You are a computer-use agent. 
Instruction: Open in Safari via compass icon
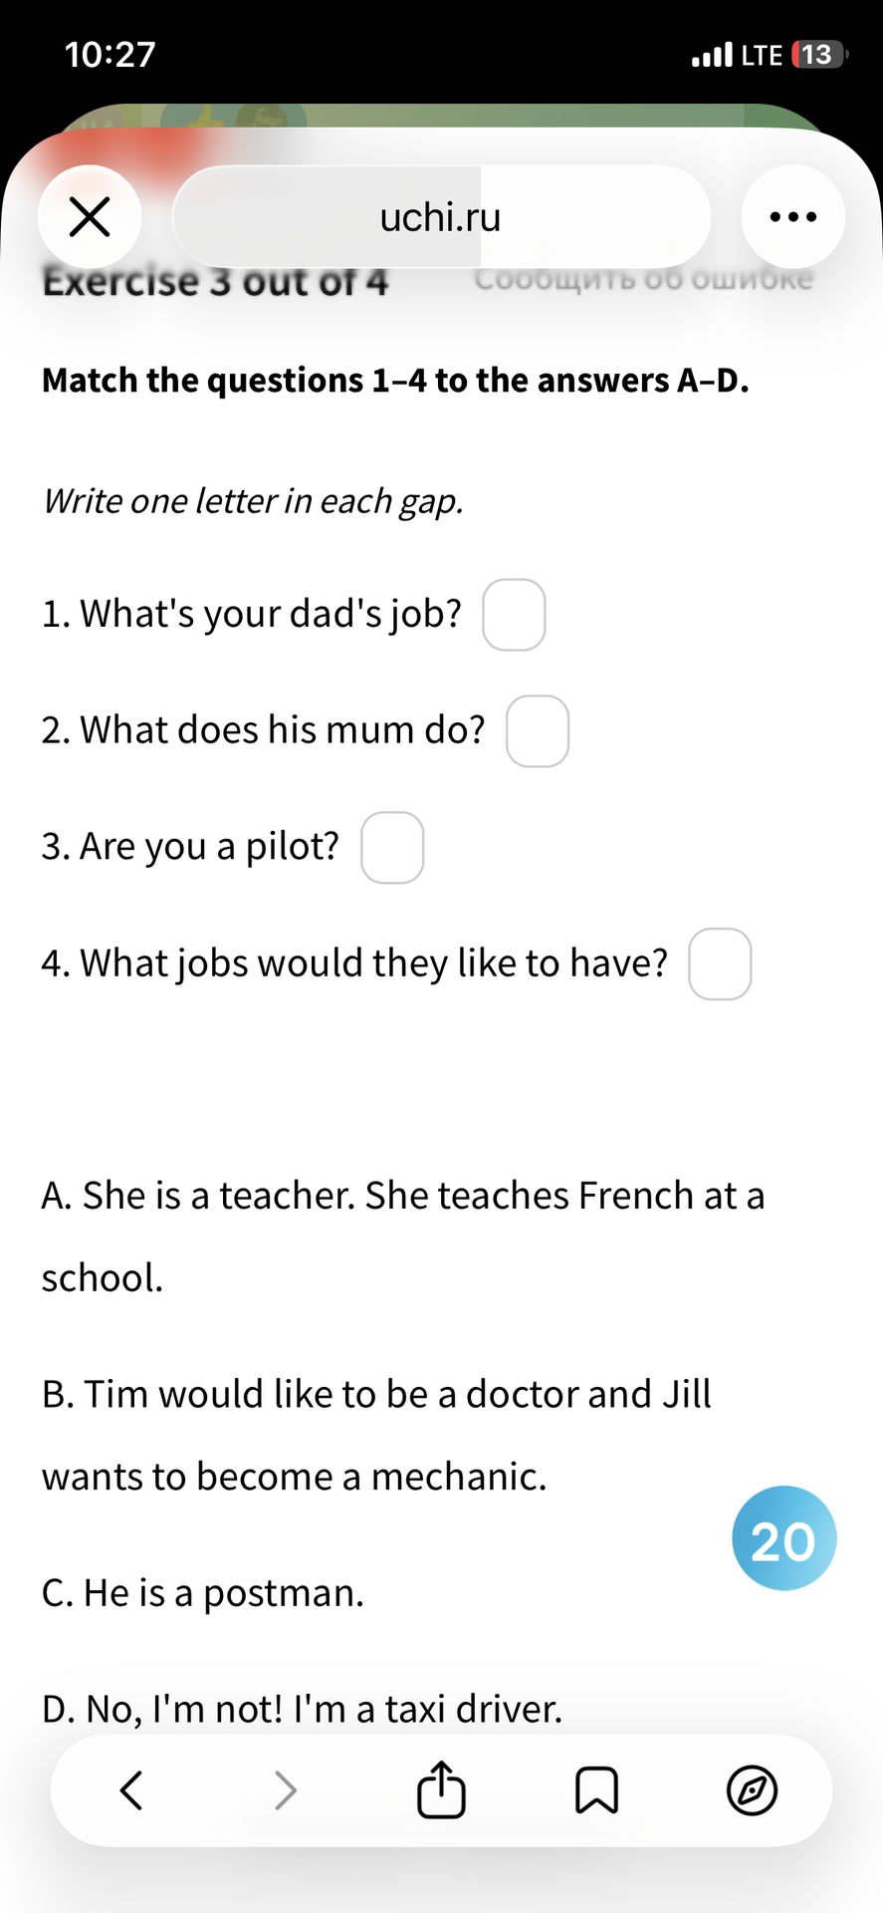pyautogui.click(x=752, y=1789)
